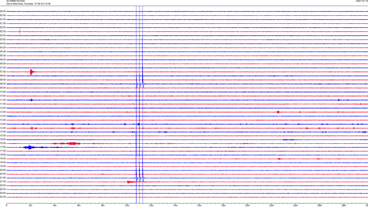The width and height of the screenshot is (368, 207).
Task: Click the 28m tick label on time axis
Action: tap(344, 205)
